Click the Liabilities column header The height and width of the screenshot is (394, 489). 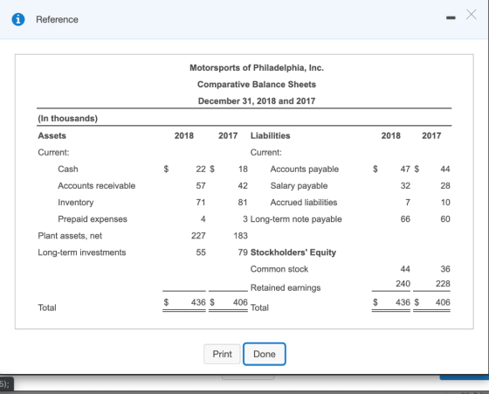(271, 135)
